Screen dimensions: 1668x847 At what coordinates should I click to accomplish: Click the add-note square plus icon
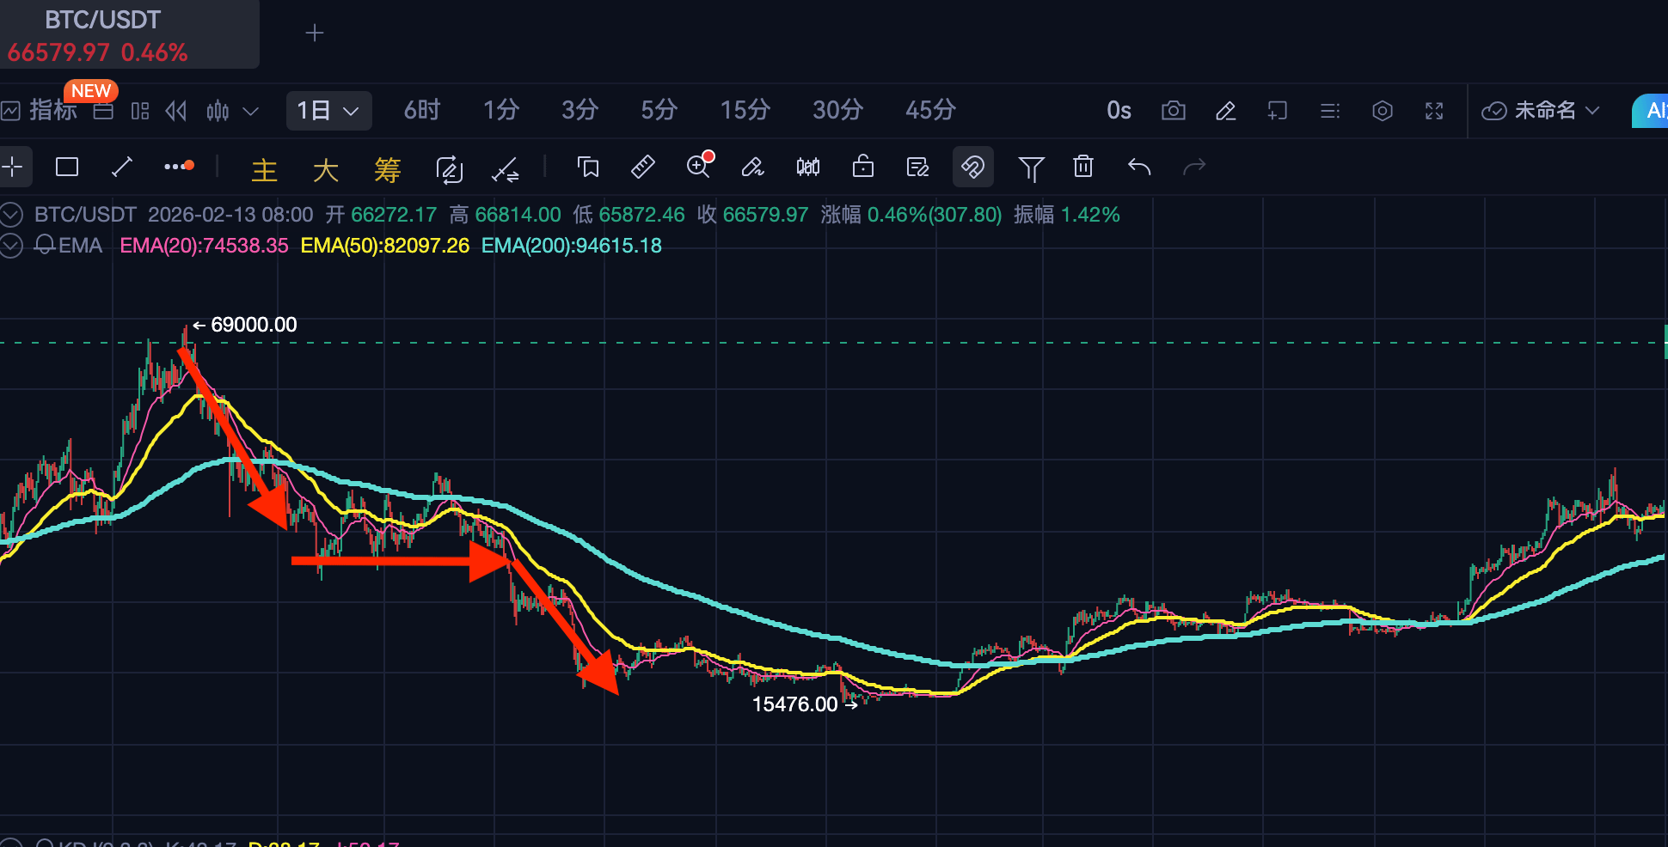[x=1278, y=111]
